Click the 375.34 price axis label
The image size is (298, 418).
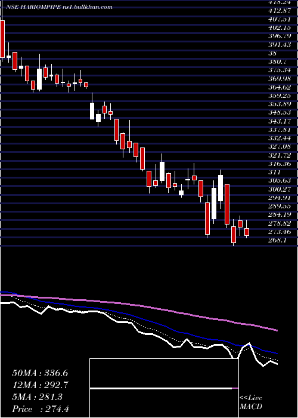(x=281, y=70)
